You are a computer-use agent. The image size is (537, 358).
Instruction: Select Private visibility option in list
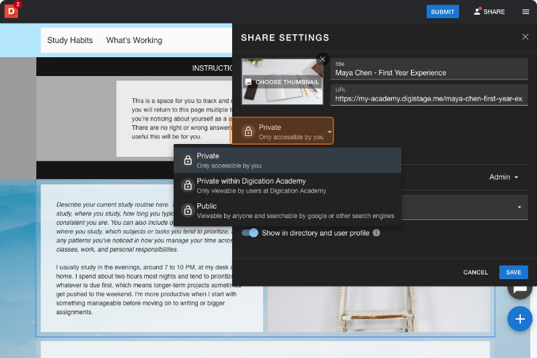[287, 160]
